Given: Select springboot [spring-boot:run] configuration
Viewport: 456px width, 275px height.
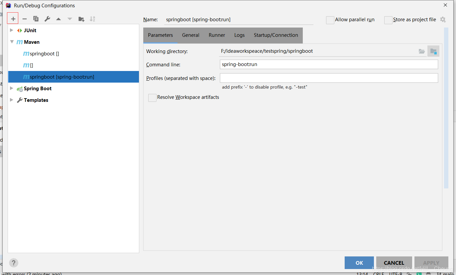Looking at the screenshot, I should coord(73,77).
